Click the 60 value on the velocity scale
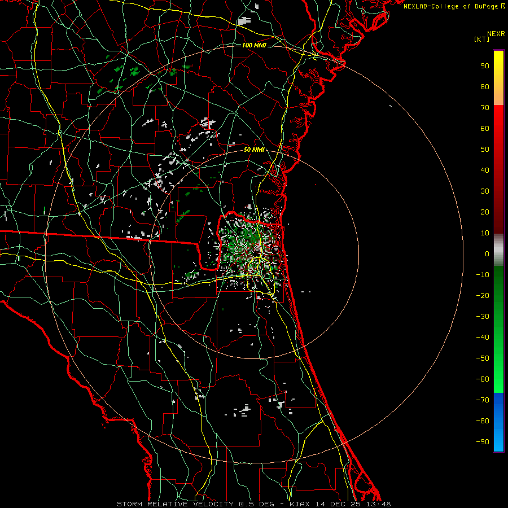Image resolution: width=508 pixels, height=508 pixels. tap(485, 129)
